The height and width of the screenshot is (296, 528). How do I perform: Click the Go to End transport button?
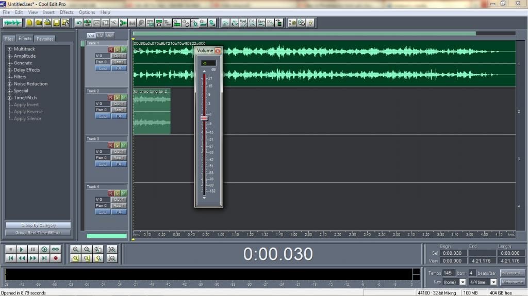44,258
